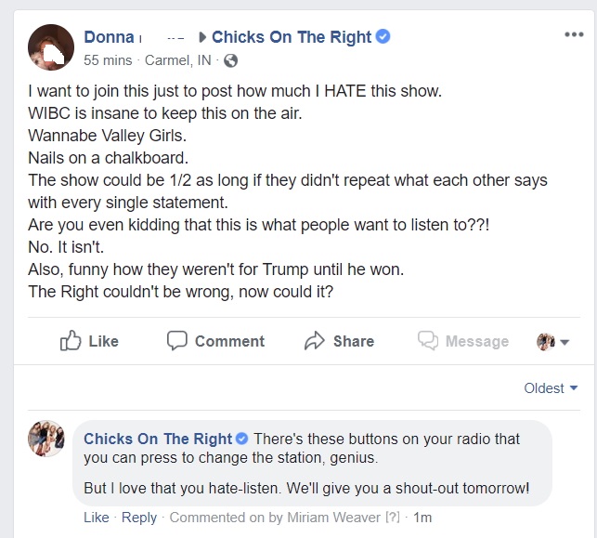The width and height of the screenshot is (597, 538).
Task: Click the Comment speech bubble icon
Action: pos(177,341)
